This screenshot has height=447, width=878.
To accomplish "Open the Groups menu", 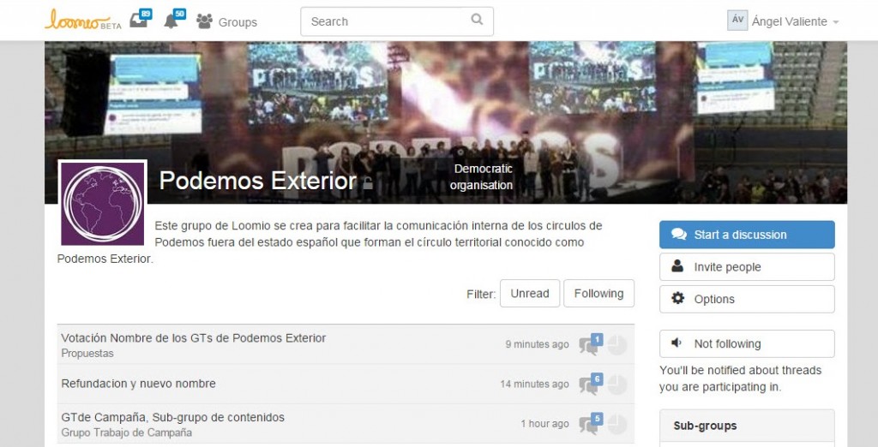I will coord(226,21).
